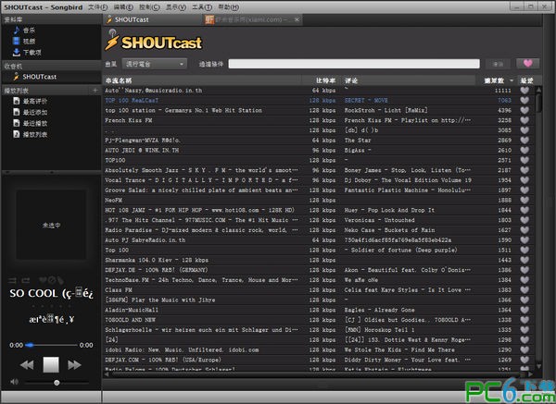The image size is (556, 404).
Task: Close the xiami.com tab
Action: (x=297, y=19)
